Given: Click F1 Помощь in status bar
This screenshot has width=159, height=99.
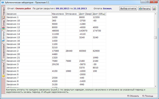Looking at the screenshot, I should [x=148, y=96].
